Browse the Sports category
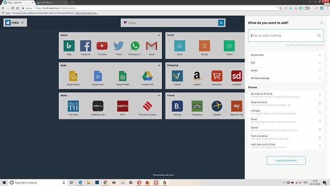Screen dimensions: 330x186 click(x=286, y=129)
